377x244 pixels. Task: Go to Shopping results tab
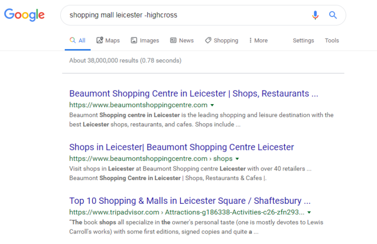221,41
